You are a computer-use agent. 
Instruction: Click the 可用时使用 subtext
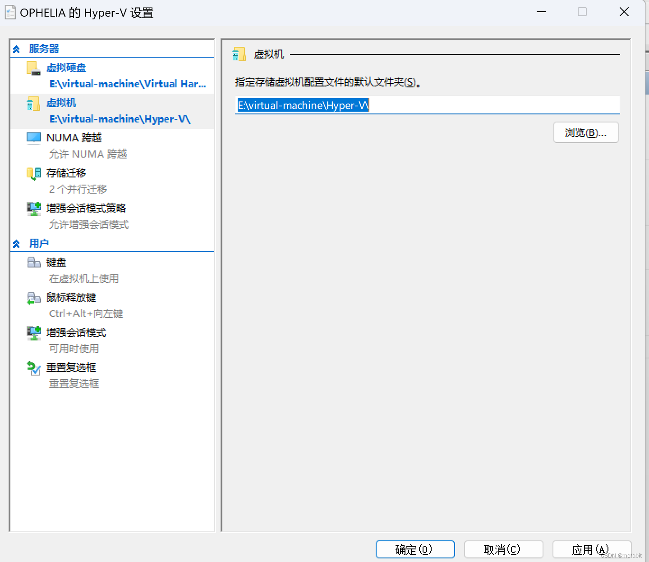(74, 349)
